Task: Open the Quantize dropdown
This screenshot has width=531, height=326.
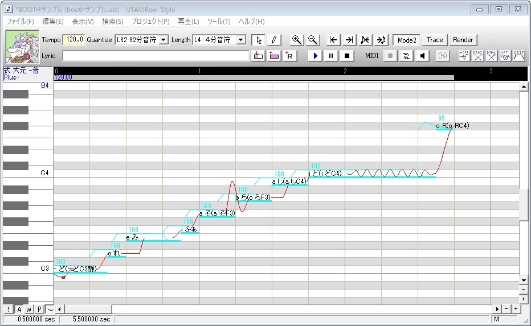Action: click(164, 40)
